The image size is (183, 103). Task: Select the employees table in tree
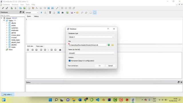pyautogui.click(x=15, y=30)
